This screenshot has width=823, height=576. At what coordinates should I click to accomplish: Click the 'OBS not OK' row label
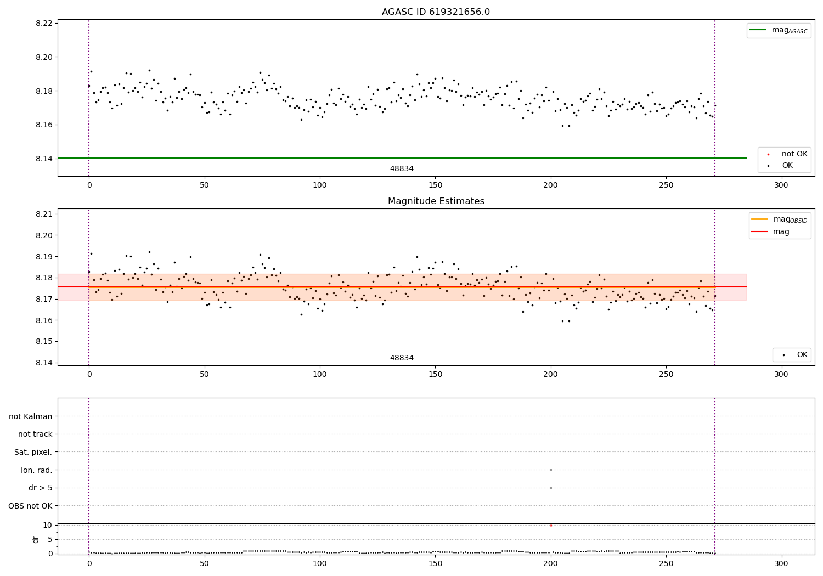tap(31, 506)
